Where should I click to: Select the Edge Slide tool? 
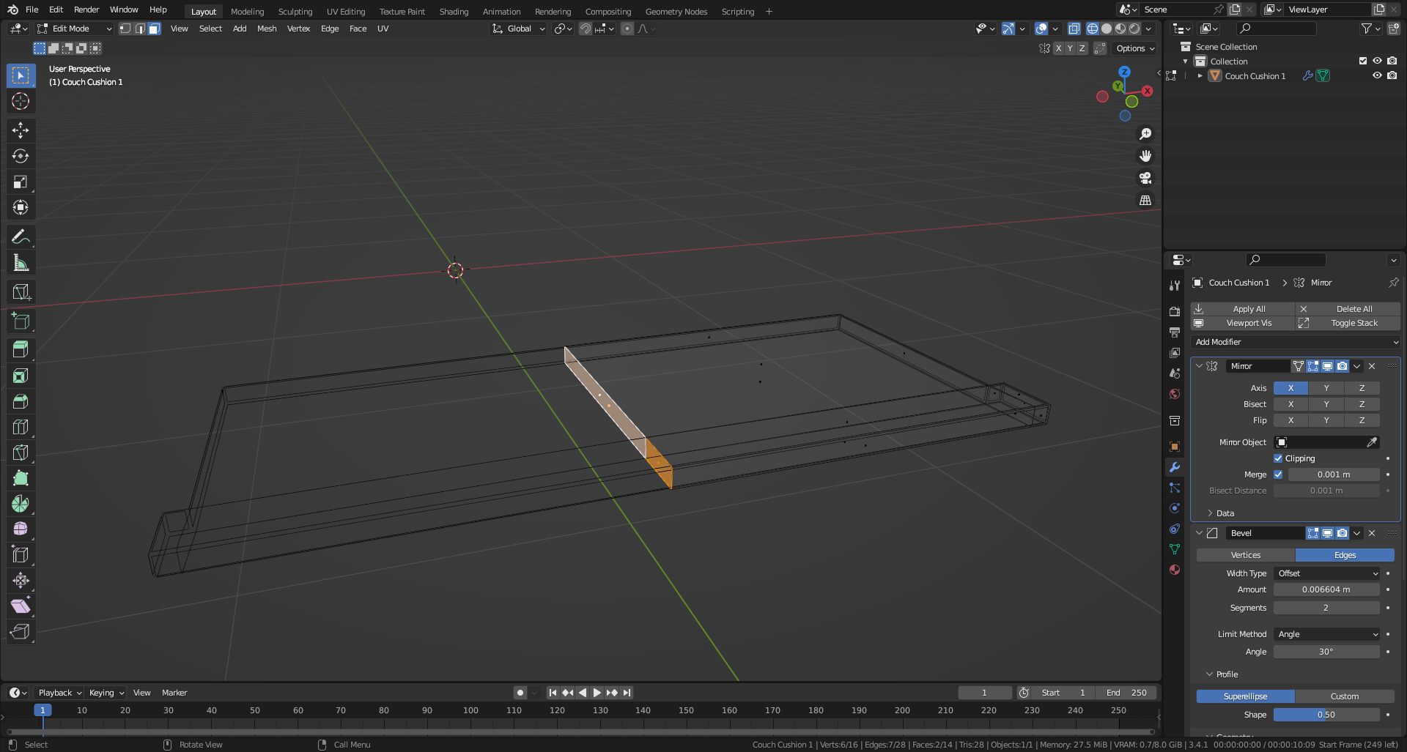pyautogui.click(x=21, y=554)
